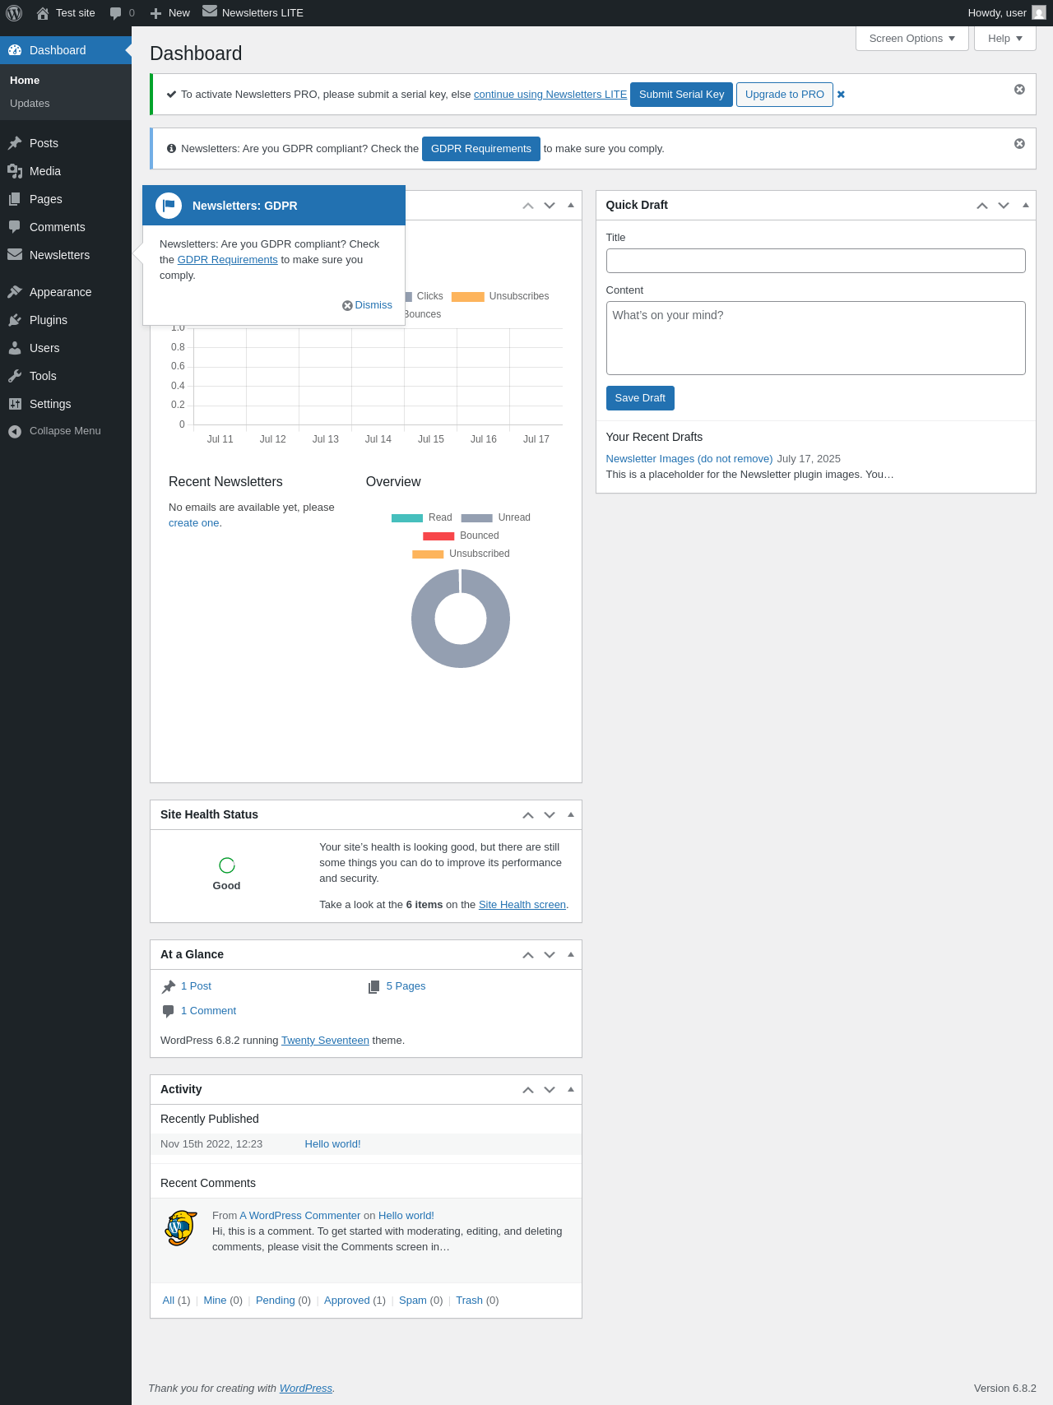Click the Save Draft button
The height and width of the screenshot is (1405, 1053).
pyautogui.click(x=640, y=398)
